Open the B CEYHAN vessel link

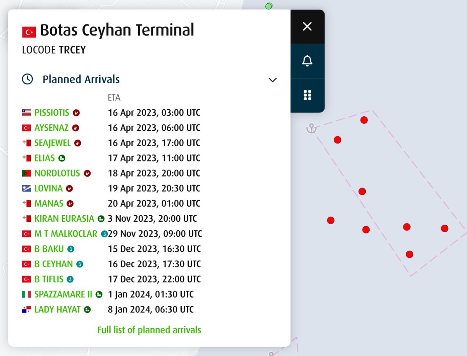(x=54, y=264)
